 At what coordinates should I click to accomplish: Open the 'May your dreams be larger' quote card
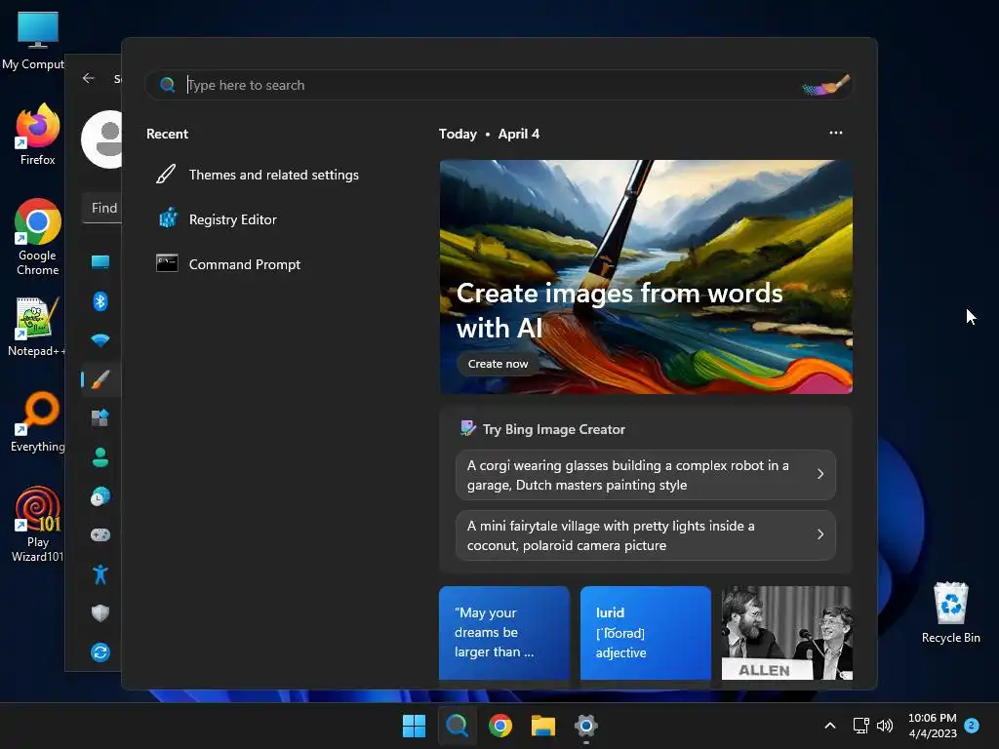[504, 633]
